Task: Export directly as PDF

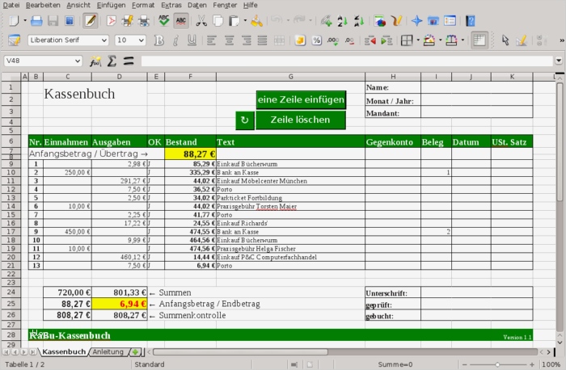Action: point(112,21)
